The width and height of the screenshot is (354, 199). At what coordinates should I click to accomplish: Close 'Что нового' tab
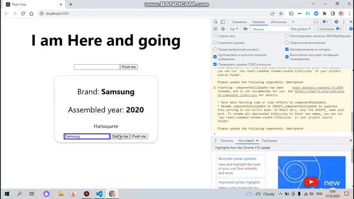coord(257,140)
